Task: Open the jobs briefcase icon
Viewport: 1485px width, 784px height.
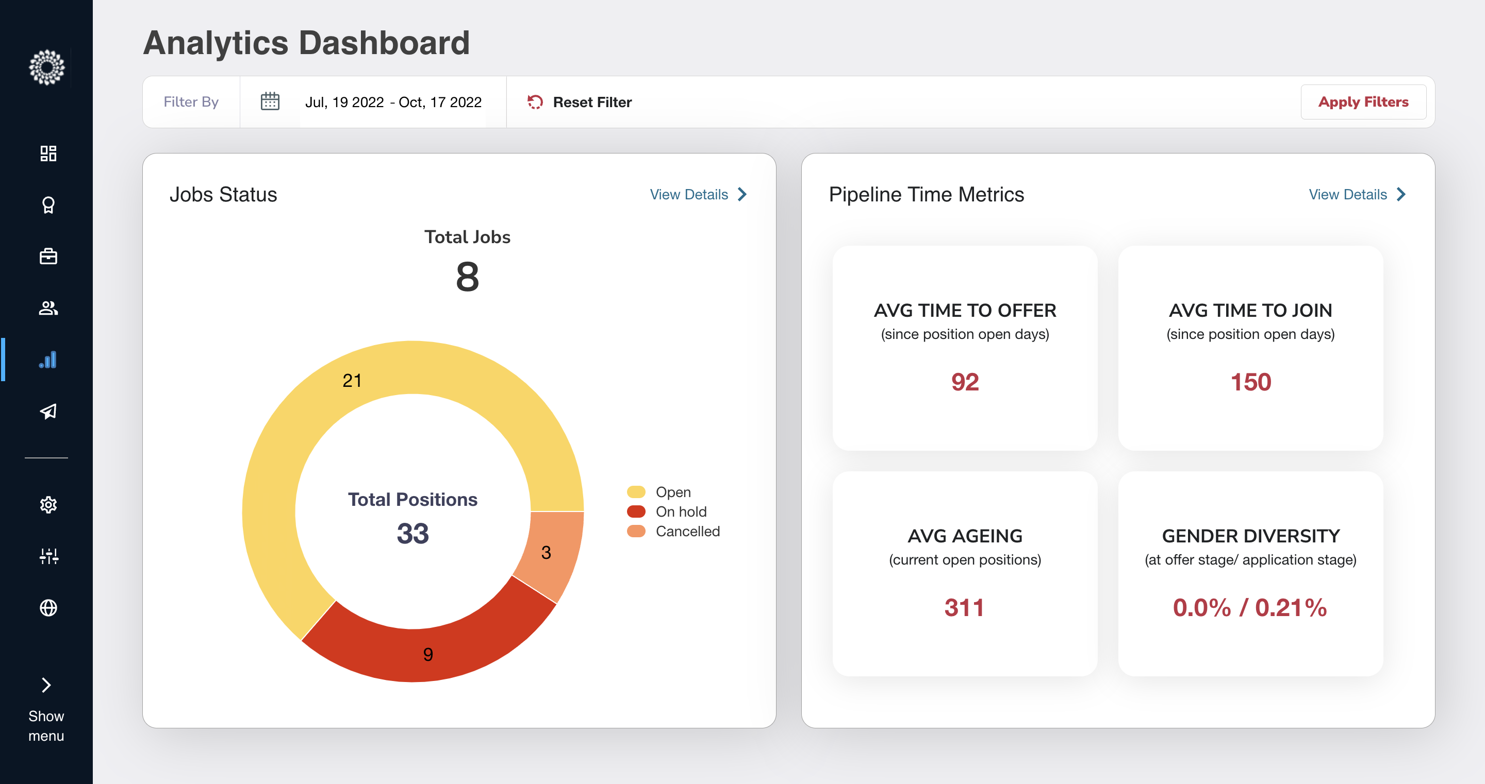Action: pos(48,257)
